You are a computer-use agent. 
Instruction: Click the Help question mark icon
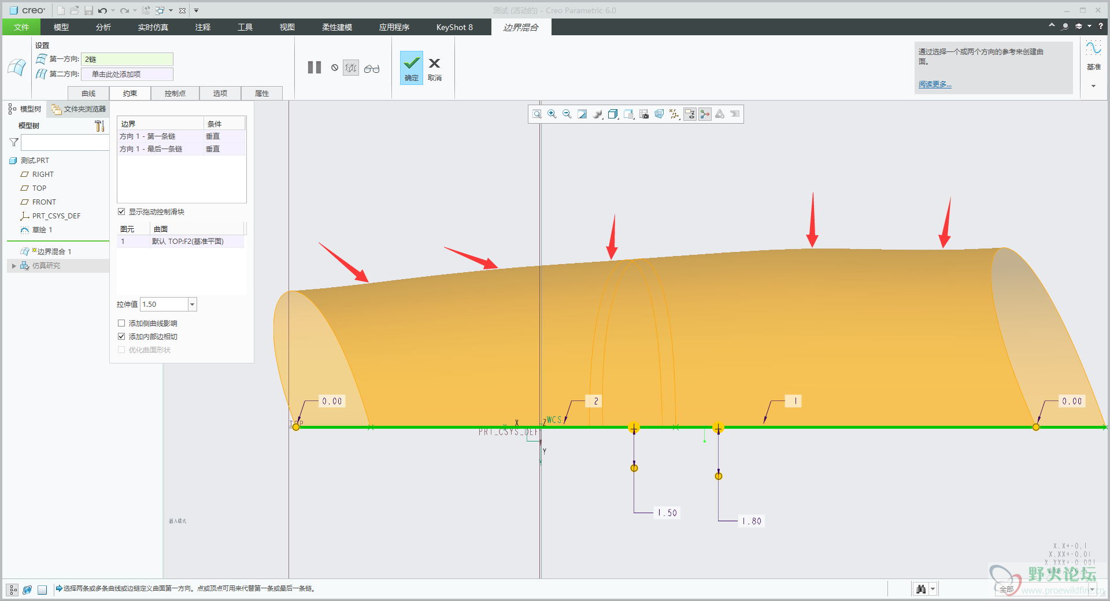pos(1101,27)
